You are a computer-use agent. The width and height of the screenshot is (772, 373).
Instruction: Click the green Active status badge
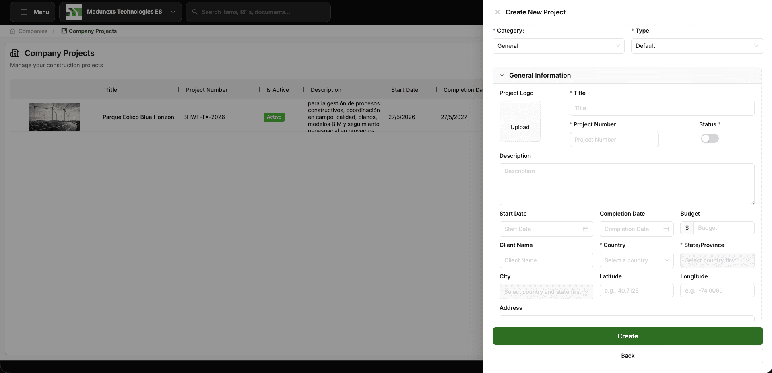point(274,117)
